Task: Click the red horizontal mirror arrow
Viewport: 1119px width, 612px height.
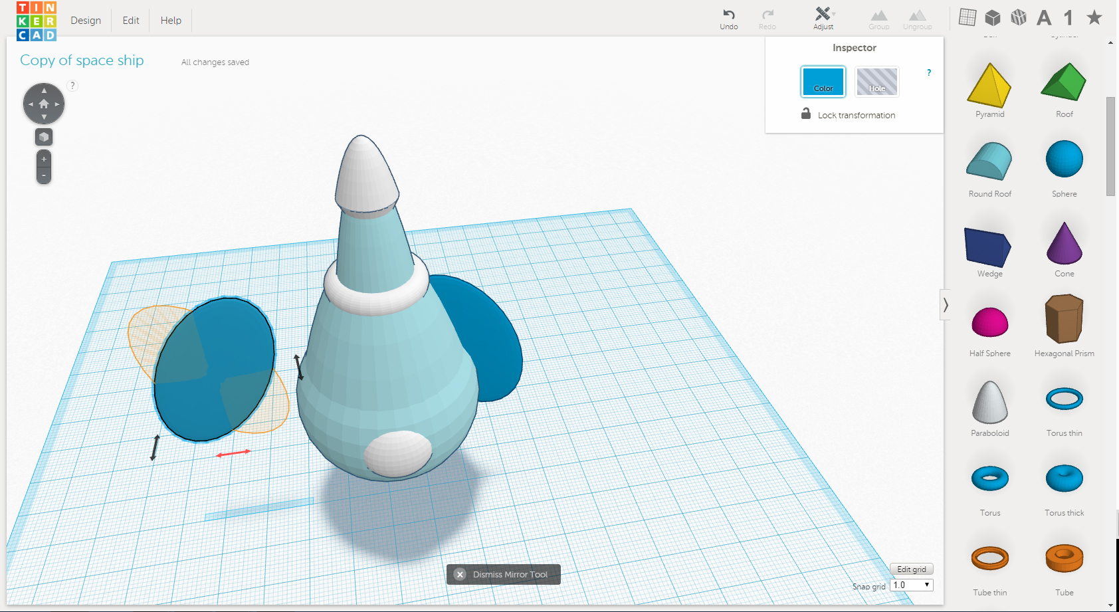Action: [233, 453]
